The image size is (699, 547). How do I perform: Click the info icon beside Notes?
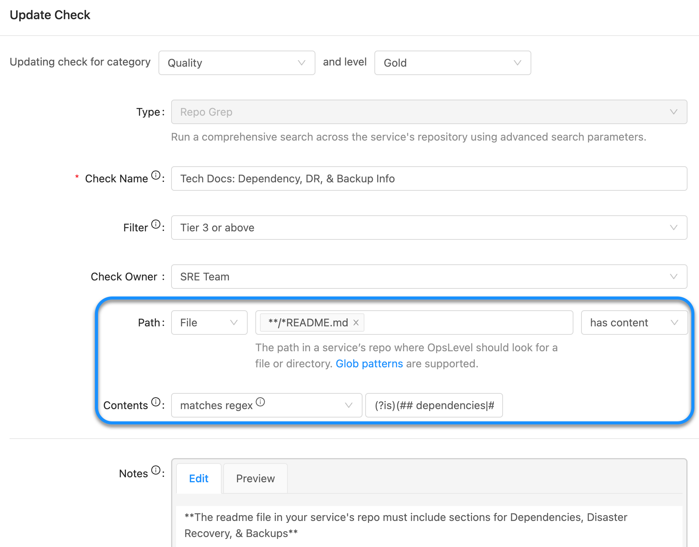coord(155,470)
